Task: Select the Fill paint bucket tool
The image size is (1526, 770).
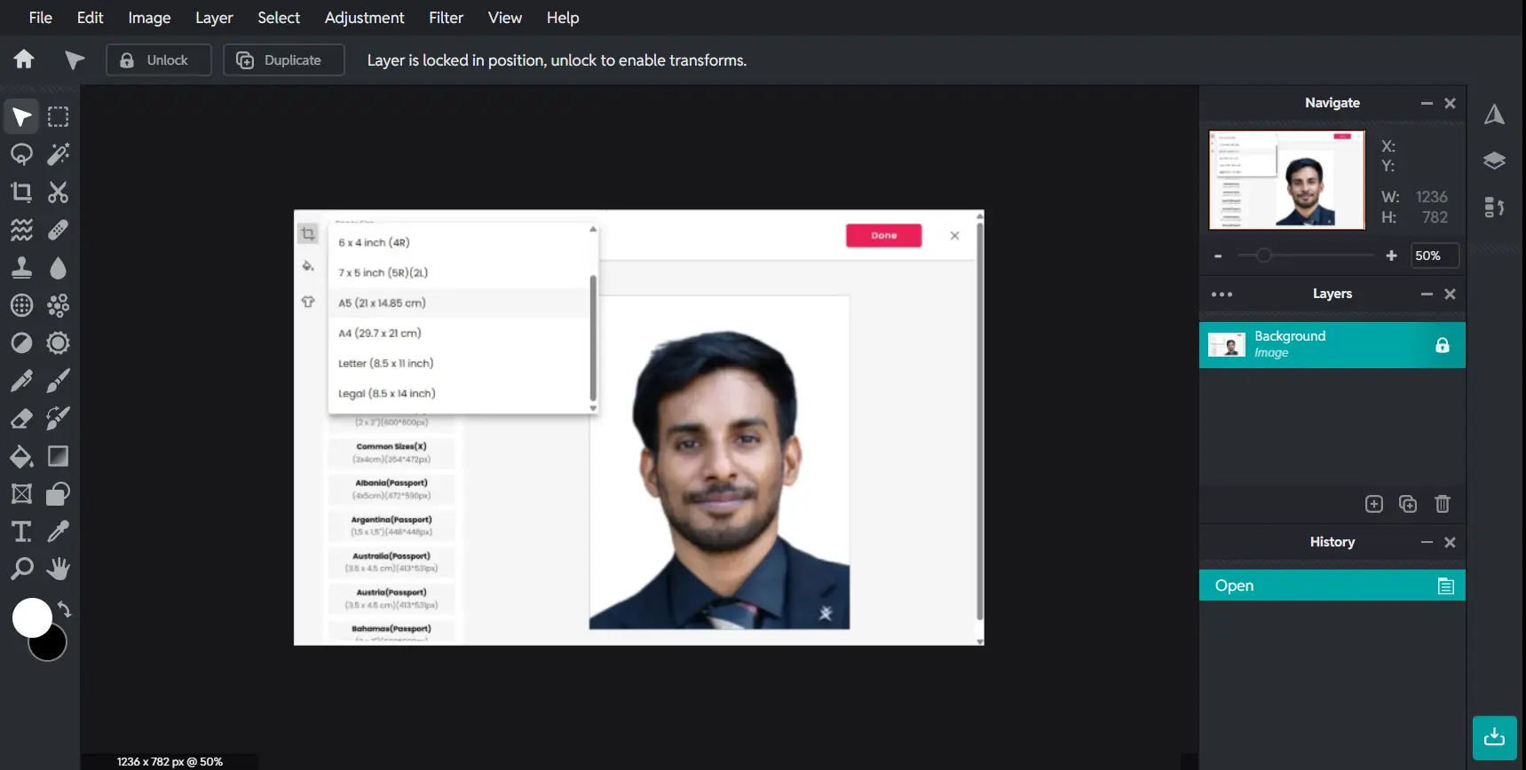Action: point(21,456)
